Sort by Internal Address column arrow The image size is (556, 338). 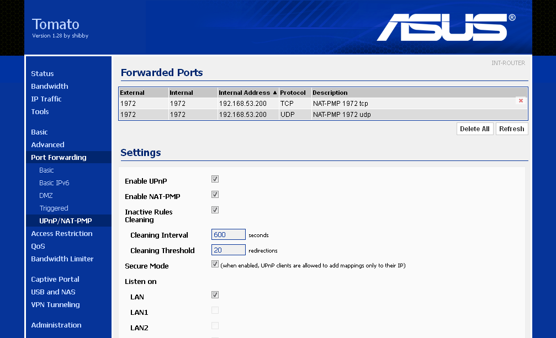[275, 93]
